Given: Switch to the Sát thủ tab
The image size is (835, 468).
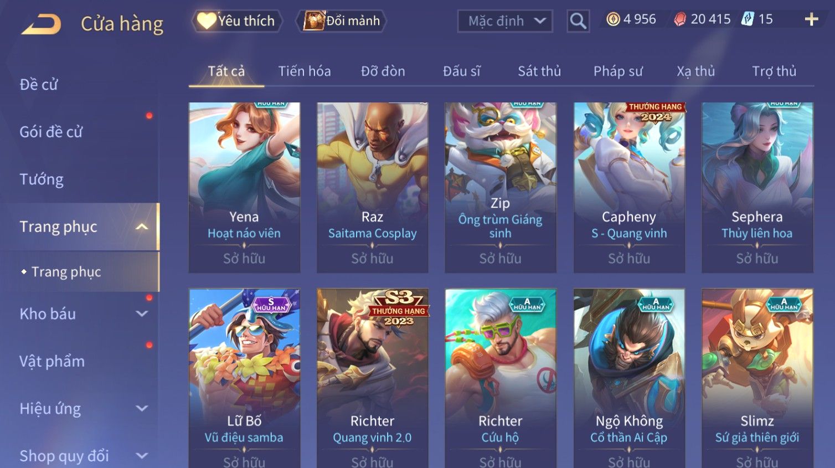Looking at the screenshot, I should pyautogui.click(x=539, y=71).
